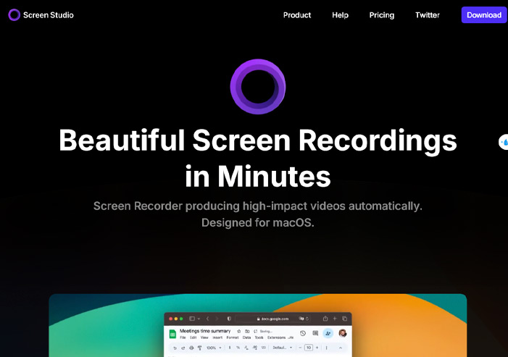This screenshot has width=508, height=357.
Task: Open the Help link in header
Action: click(340, 15)
